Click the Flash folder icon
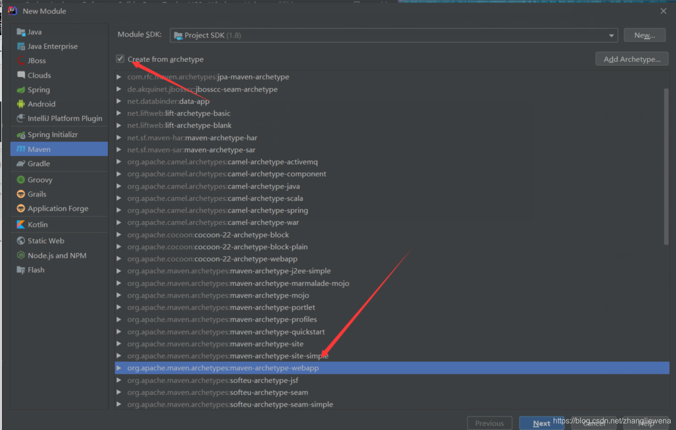 click(21, 270)
